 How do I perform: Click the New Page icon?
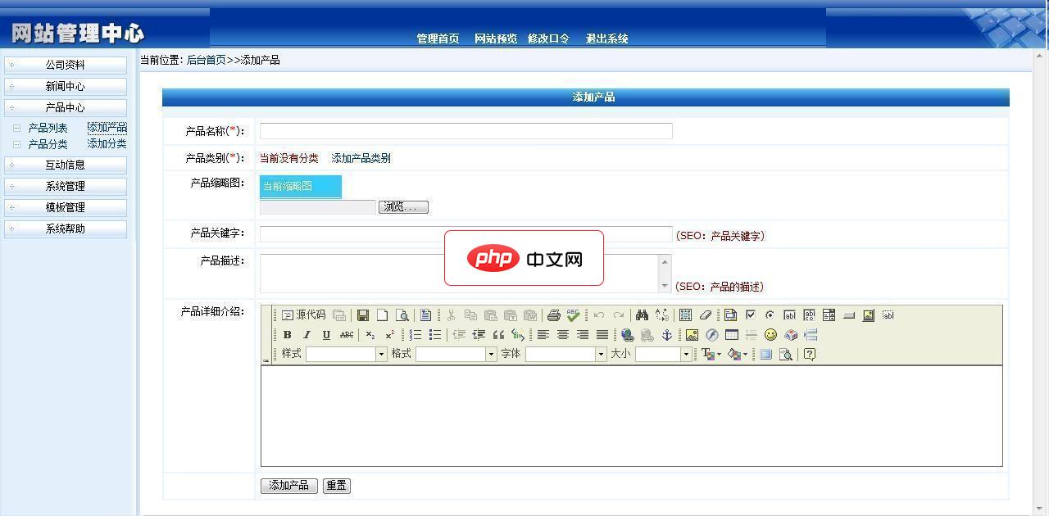(x=383, y=315)
